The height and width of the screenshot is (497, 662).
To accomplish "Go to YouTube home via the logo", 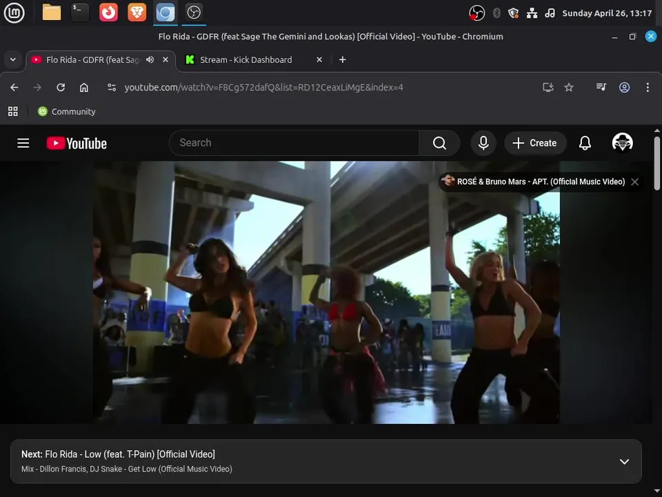I will point(77,144).
